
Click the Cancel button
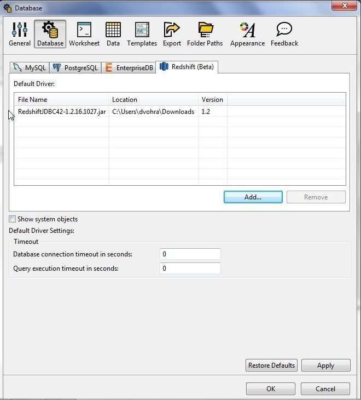pos(325,388)
